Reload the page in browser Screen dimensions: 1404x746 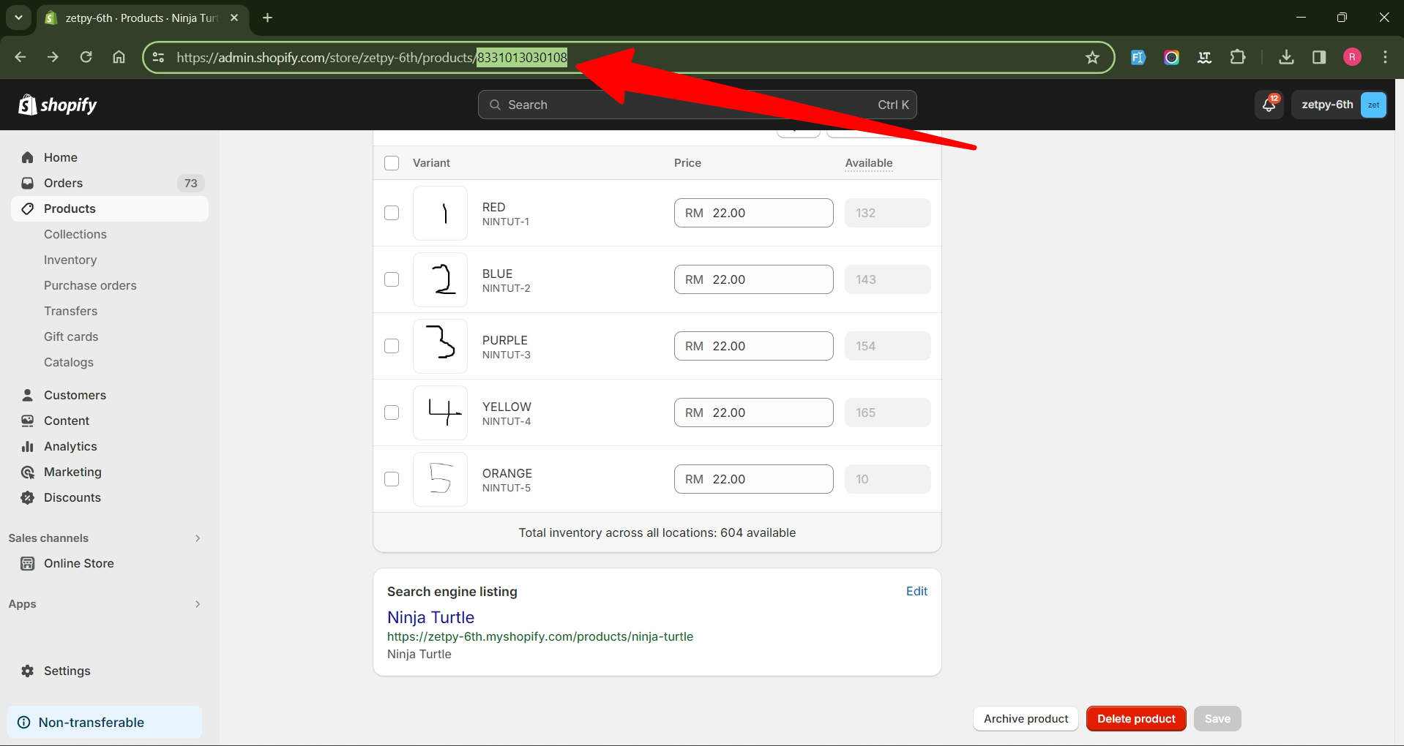tap(86, 57)
